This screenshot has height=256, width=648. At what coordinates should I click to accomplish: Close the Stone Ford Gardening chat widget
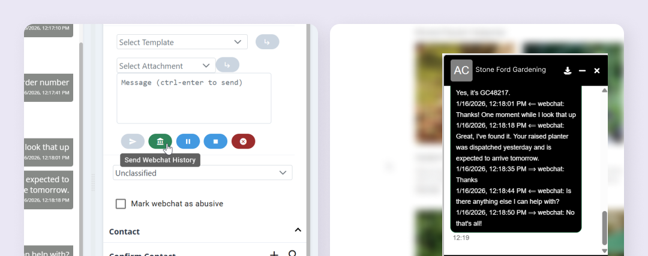597,71
